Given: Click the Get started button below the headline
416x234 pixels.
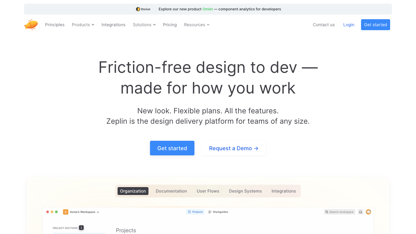Looking at the screenshot, I should point(172,148).
